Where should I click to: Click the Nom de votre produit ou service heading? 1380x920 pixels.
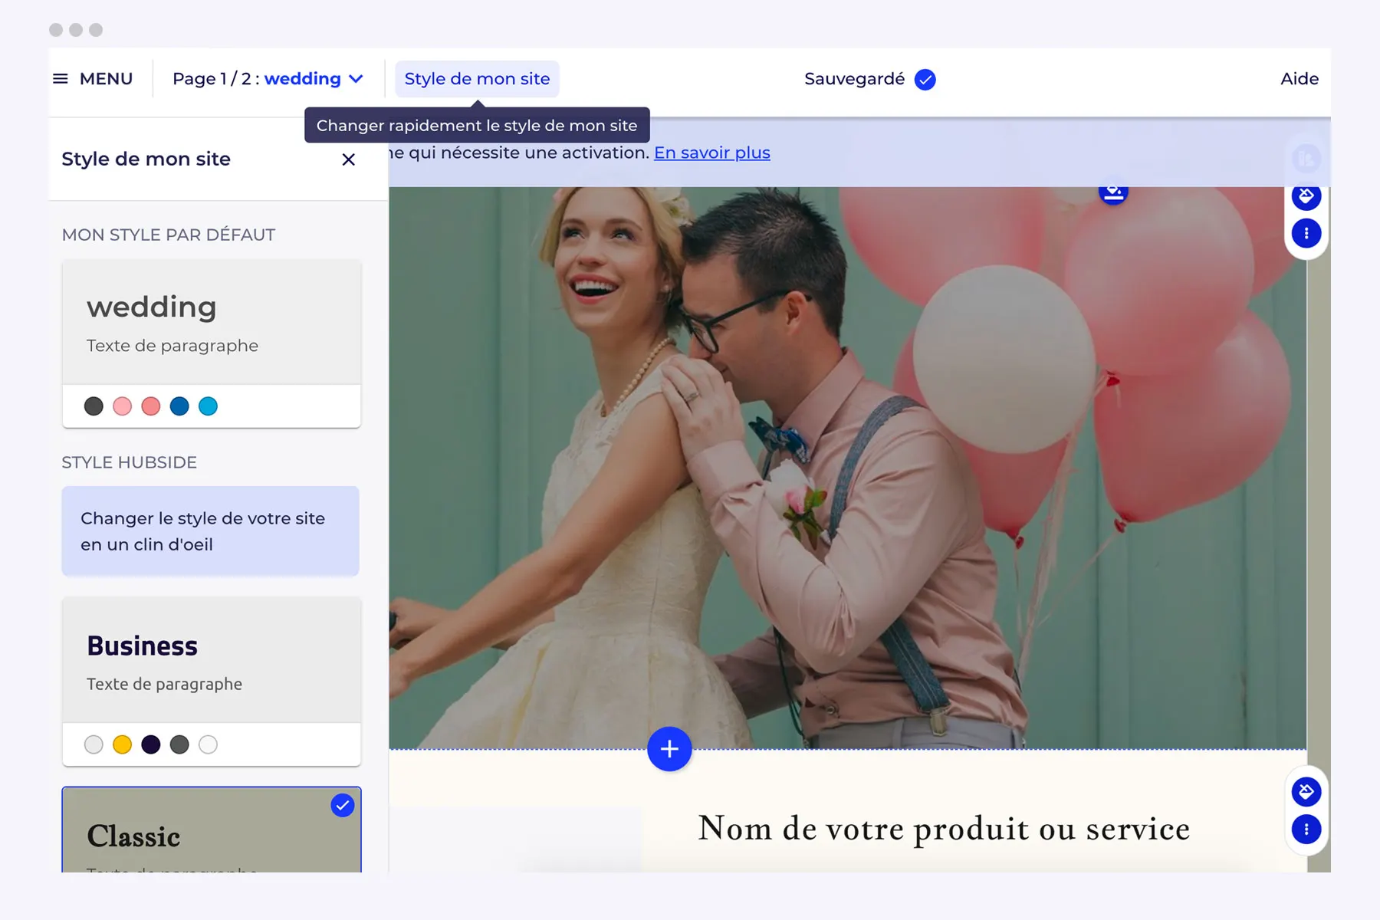click(944, 829)
